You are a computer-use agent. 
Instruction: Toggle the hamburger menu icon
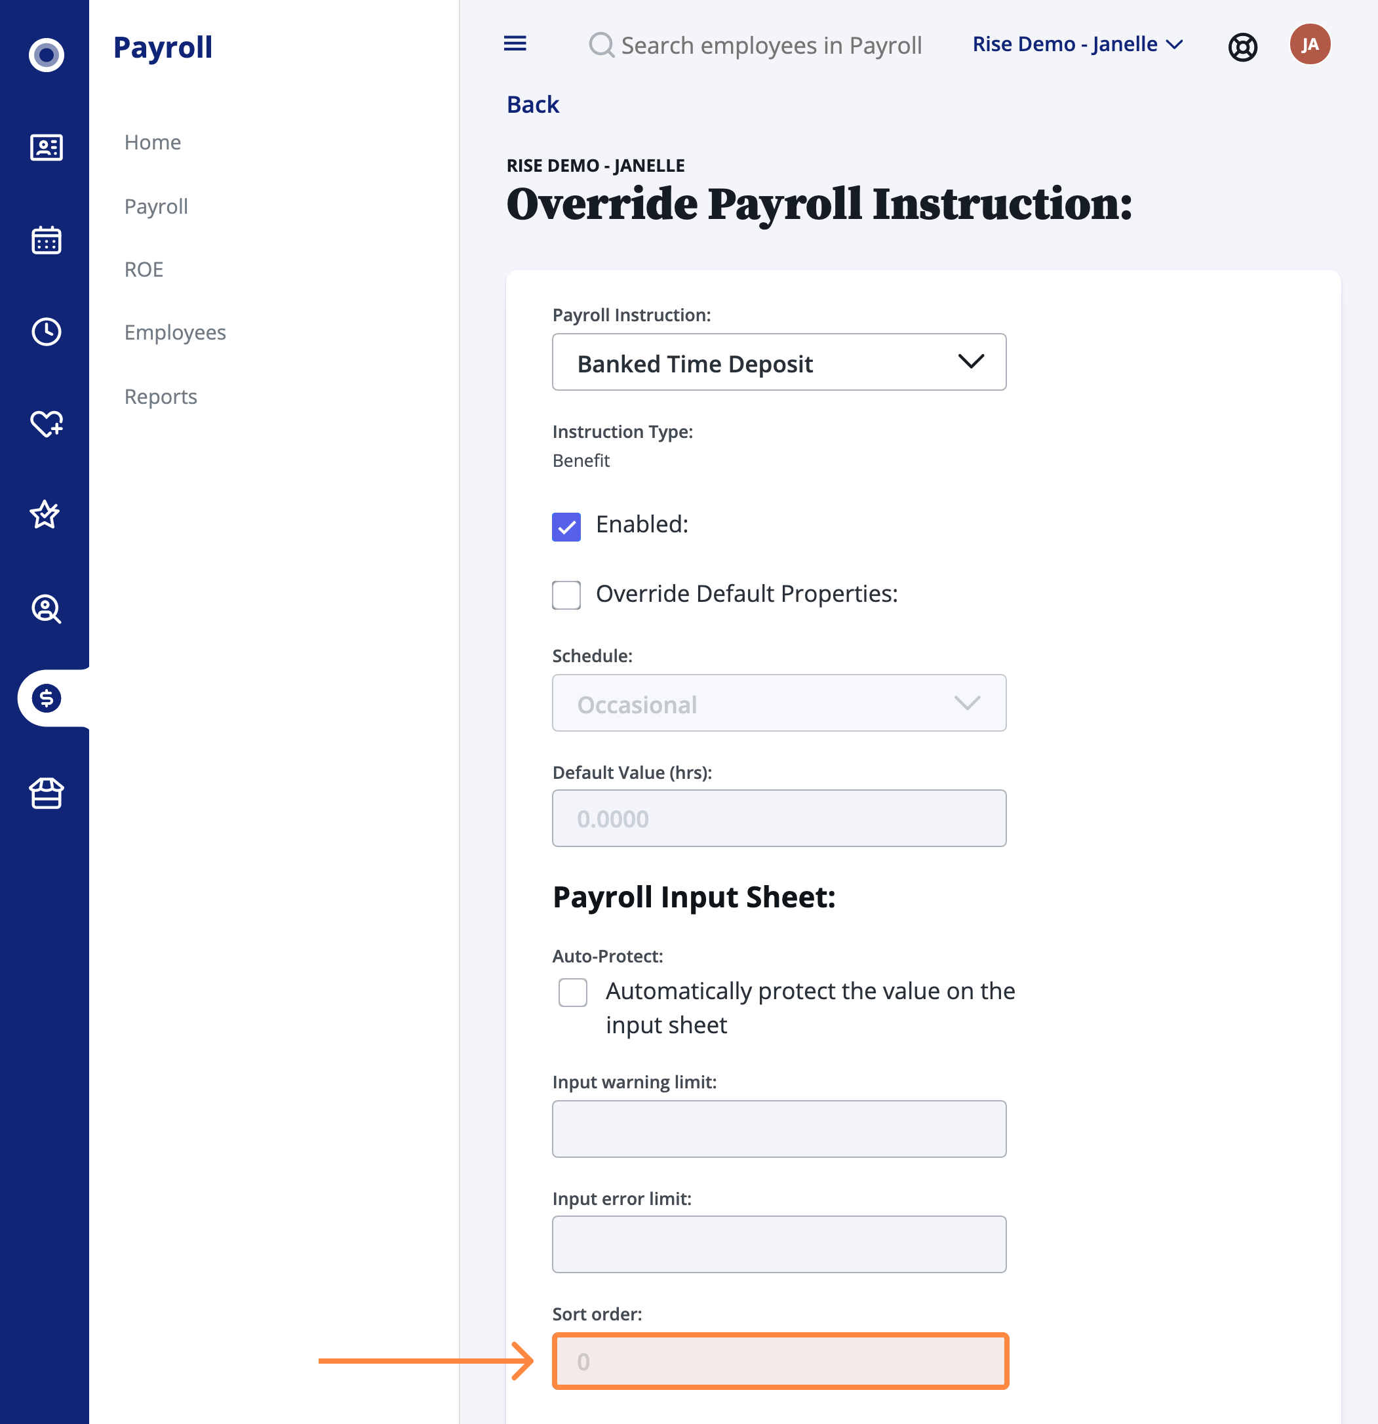pyautogui.click(x=515, y=43)
